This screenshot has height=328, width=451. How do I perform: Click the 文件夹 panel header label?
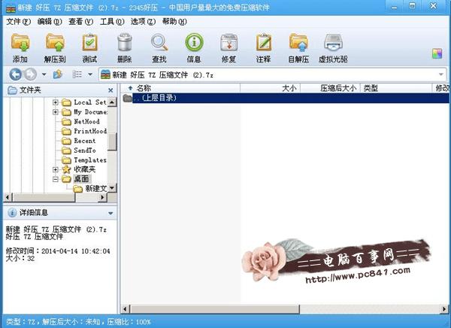30,90
